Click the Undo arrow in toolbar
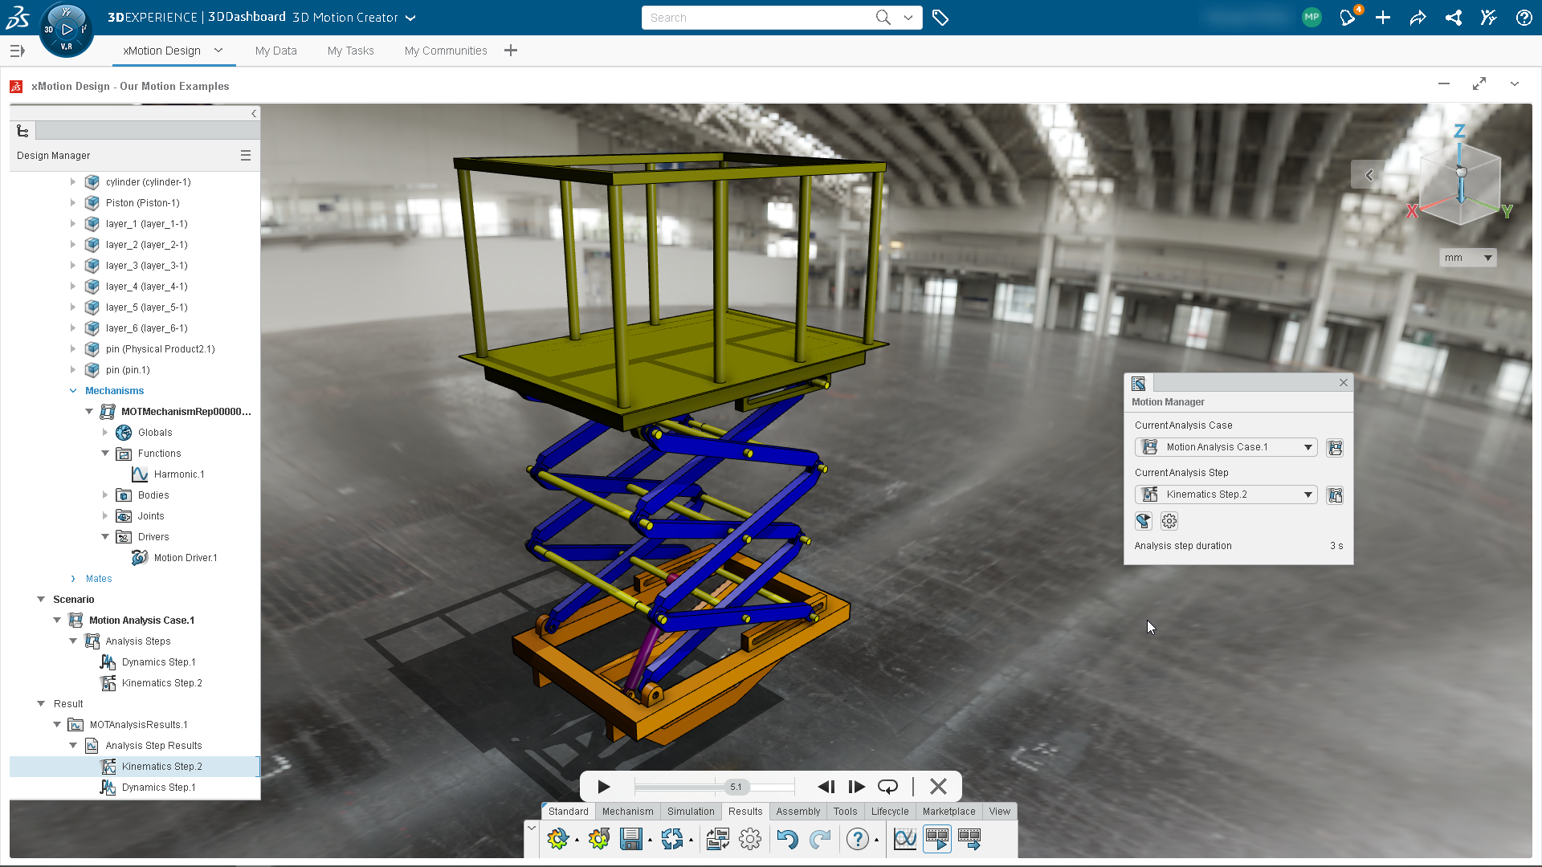1542x867 pixels. (787, 840)
